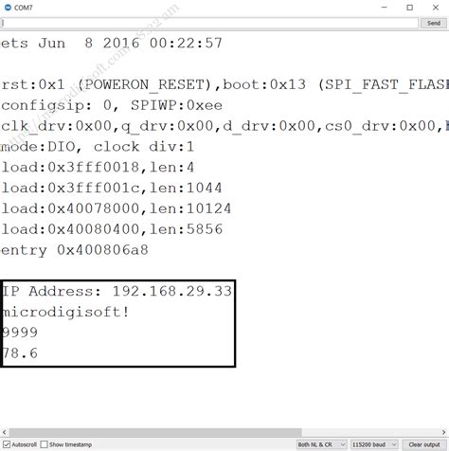Click the horizontal scrollbar thumb
The width and height of the screenshot is (449, 451).
(x=155, y=432)
